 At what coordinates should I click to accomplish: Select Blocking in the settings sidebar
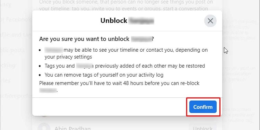[x=8, y=65]
